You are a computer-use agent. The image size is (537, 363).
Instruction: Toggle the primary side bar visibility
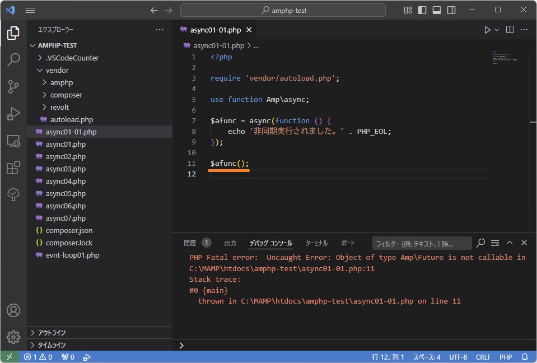tap(422, 10)
